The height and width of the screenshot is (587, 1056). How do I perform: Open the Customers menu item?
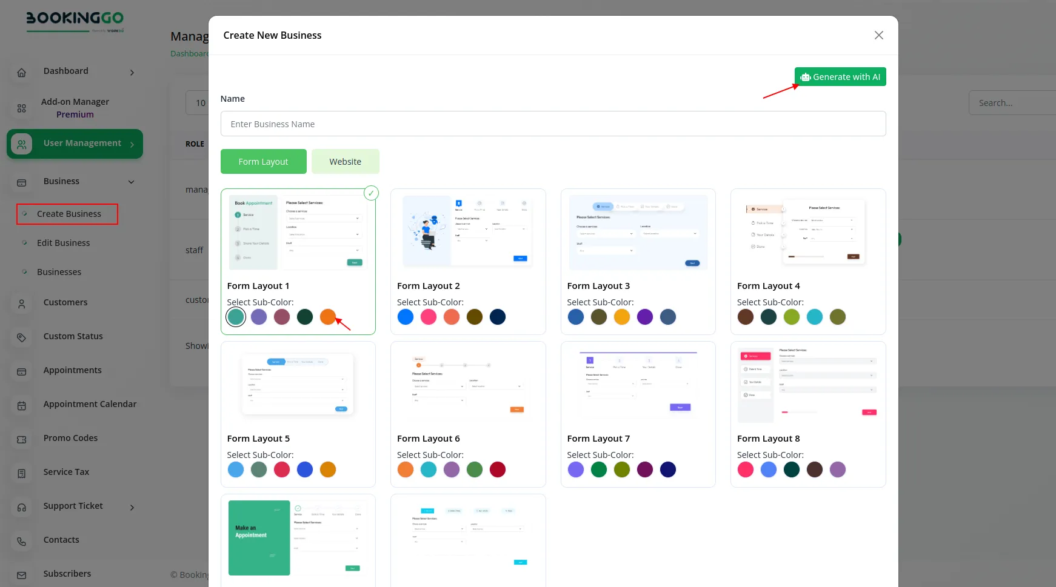[65, 302]
